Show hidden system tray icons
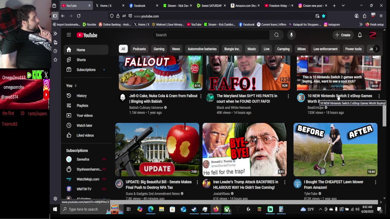 [321, 209]
